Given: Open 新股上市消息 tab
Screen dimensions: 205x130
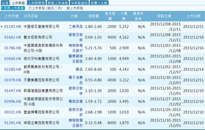Looking at the screenshot, I should pyautogui.click(x=58, y=3).
